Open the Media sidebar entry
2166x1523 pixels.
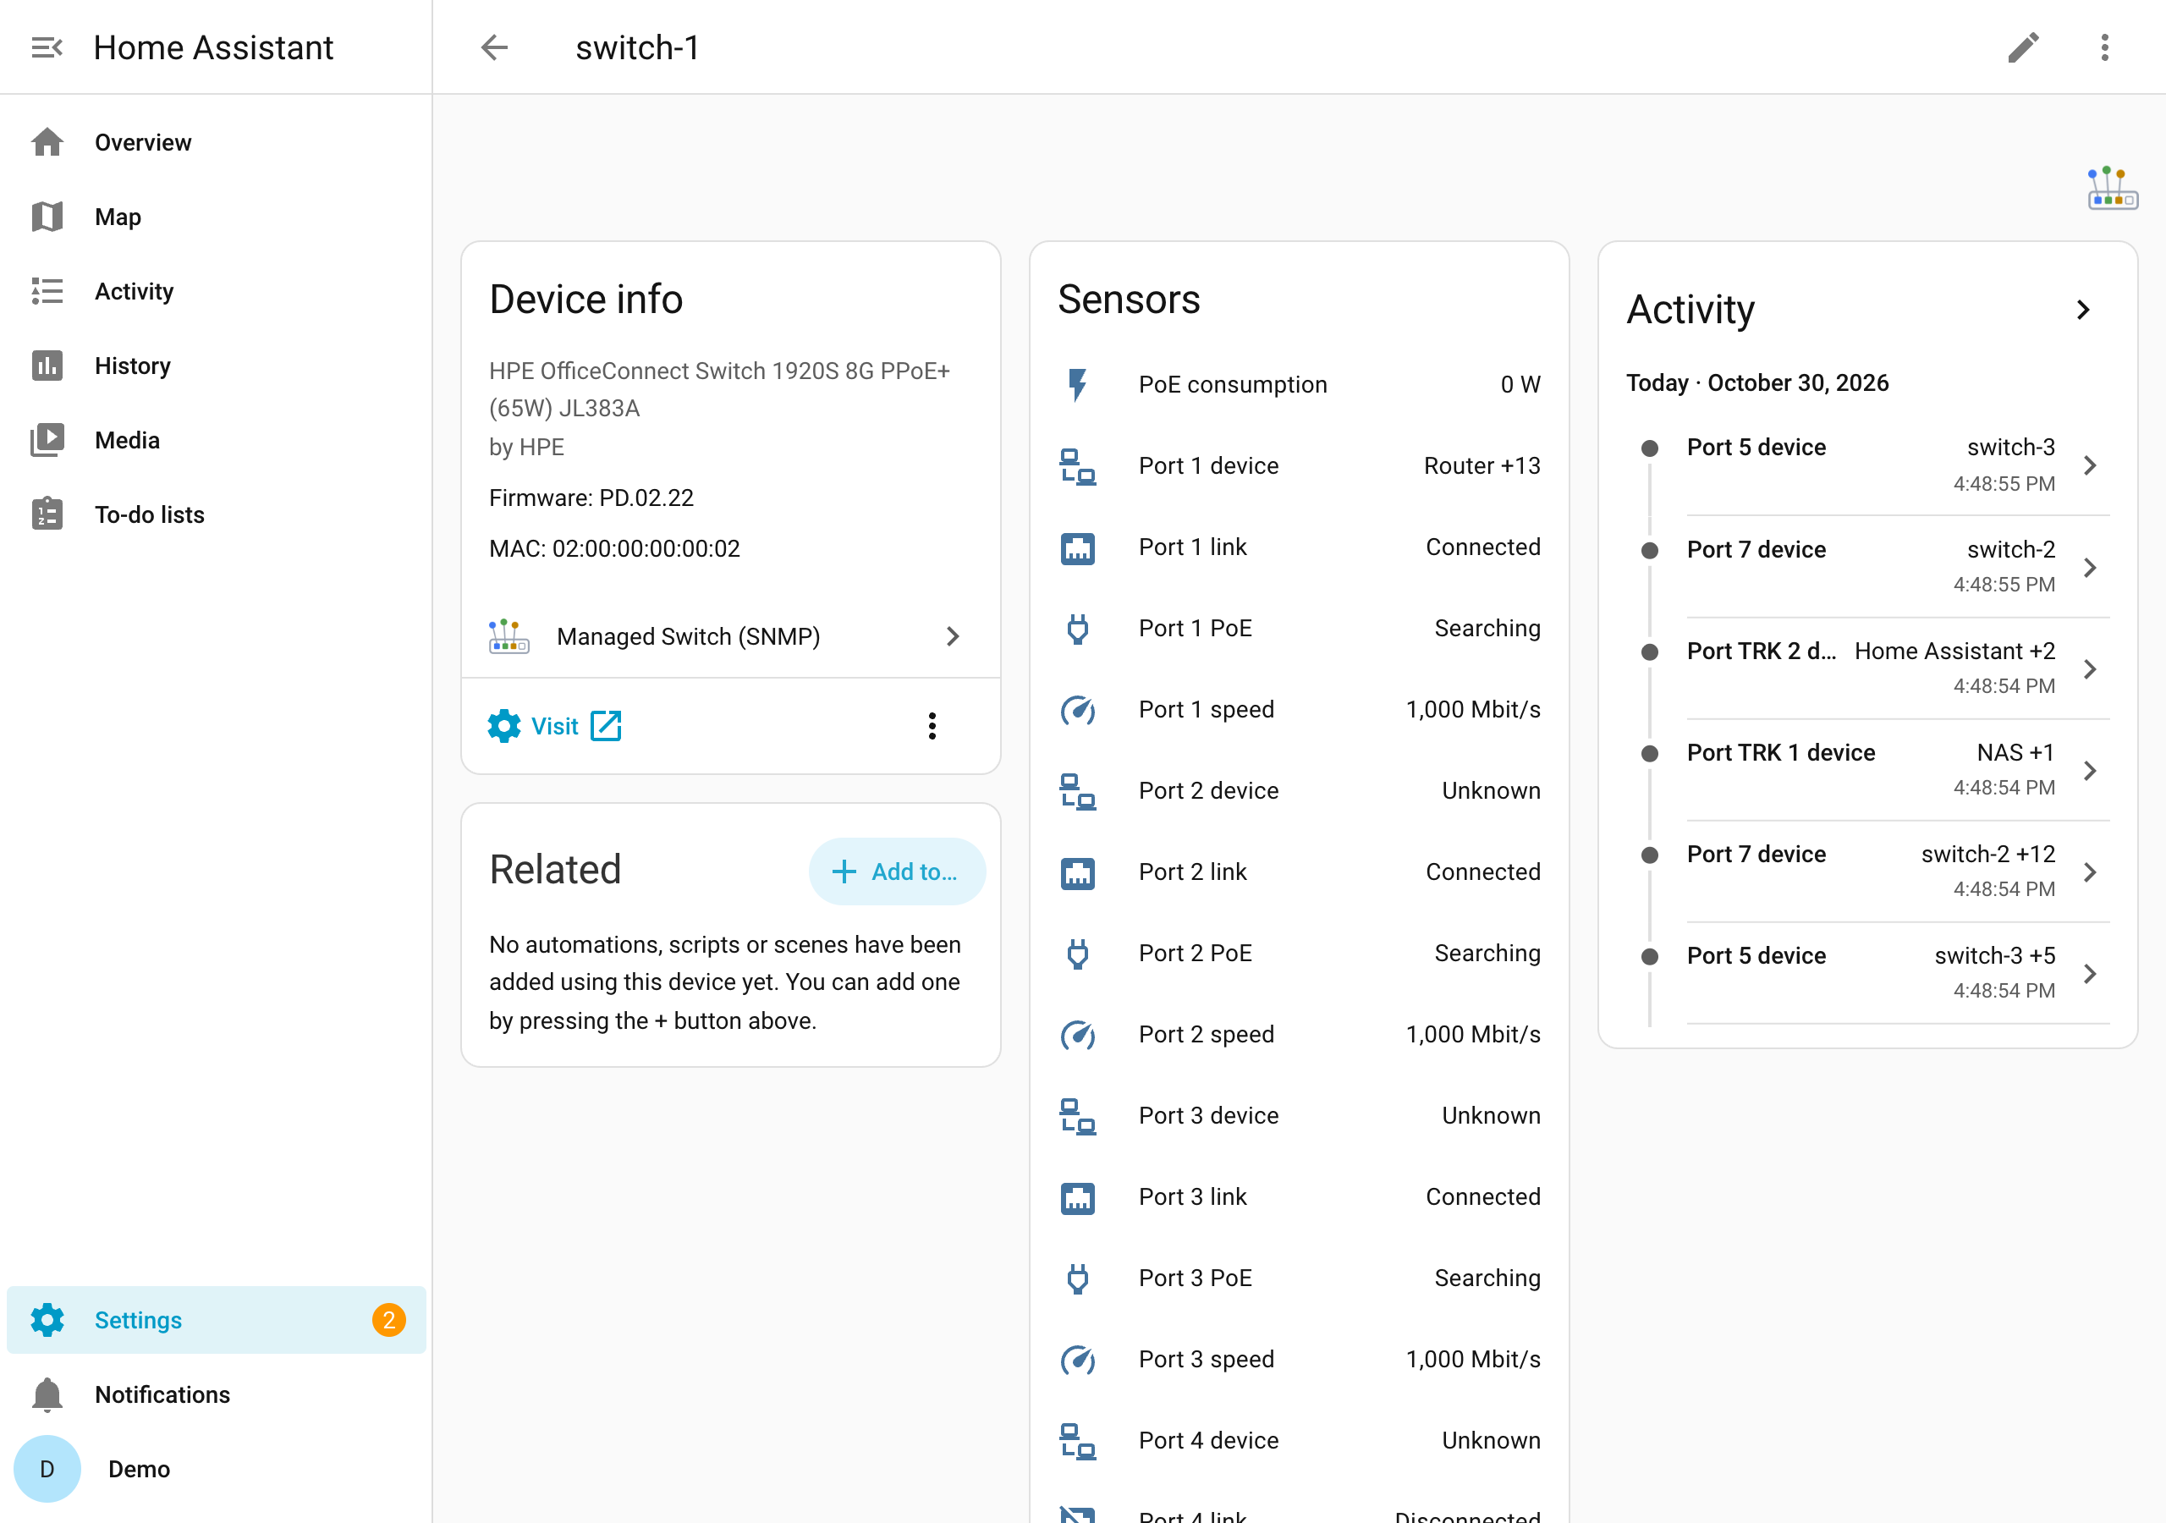click(x=216, y=441)
